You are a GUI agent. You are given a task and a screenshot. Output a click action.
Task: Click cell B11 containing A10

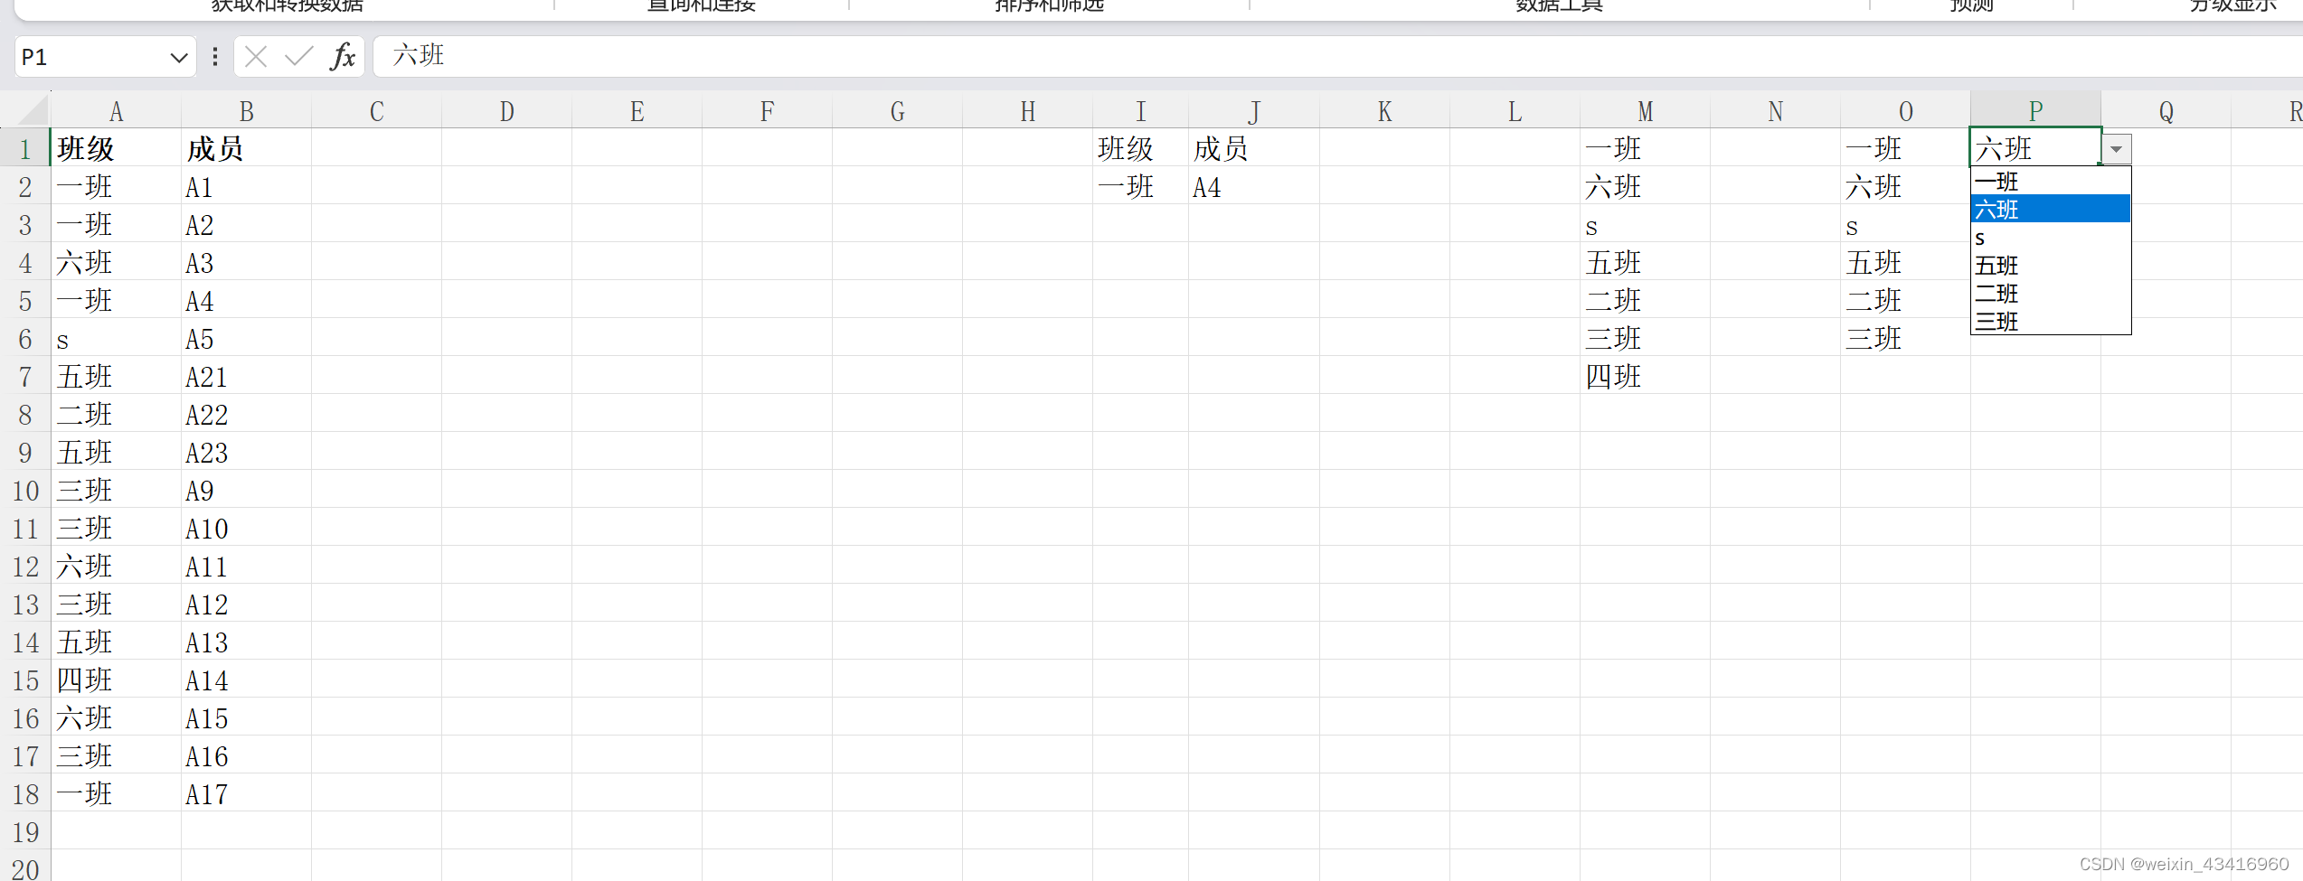pyautogui.click(x=246, y=529)
